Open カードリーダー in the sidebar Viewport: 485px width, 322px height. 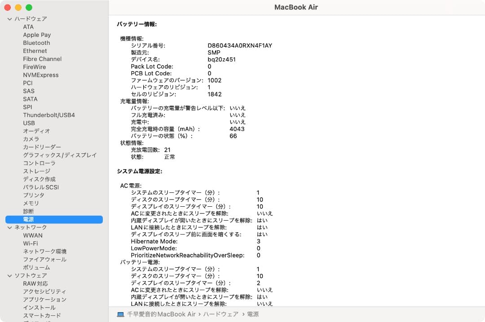click(42, 147)
